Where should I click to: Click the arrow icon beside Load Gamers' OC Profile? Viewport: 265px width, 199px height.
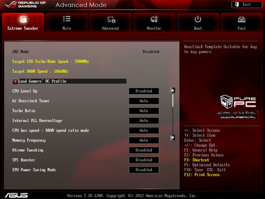[x=15, y=81]
